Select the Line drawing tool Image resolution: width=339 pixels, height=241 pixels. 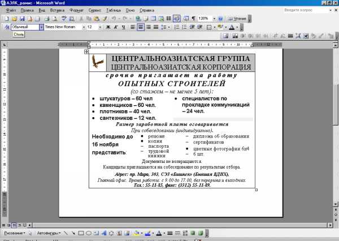[66, 233]
